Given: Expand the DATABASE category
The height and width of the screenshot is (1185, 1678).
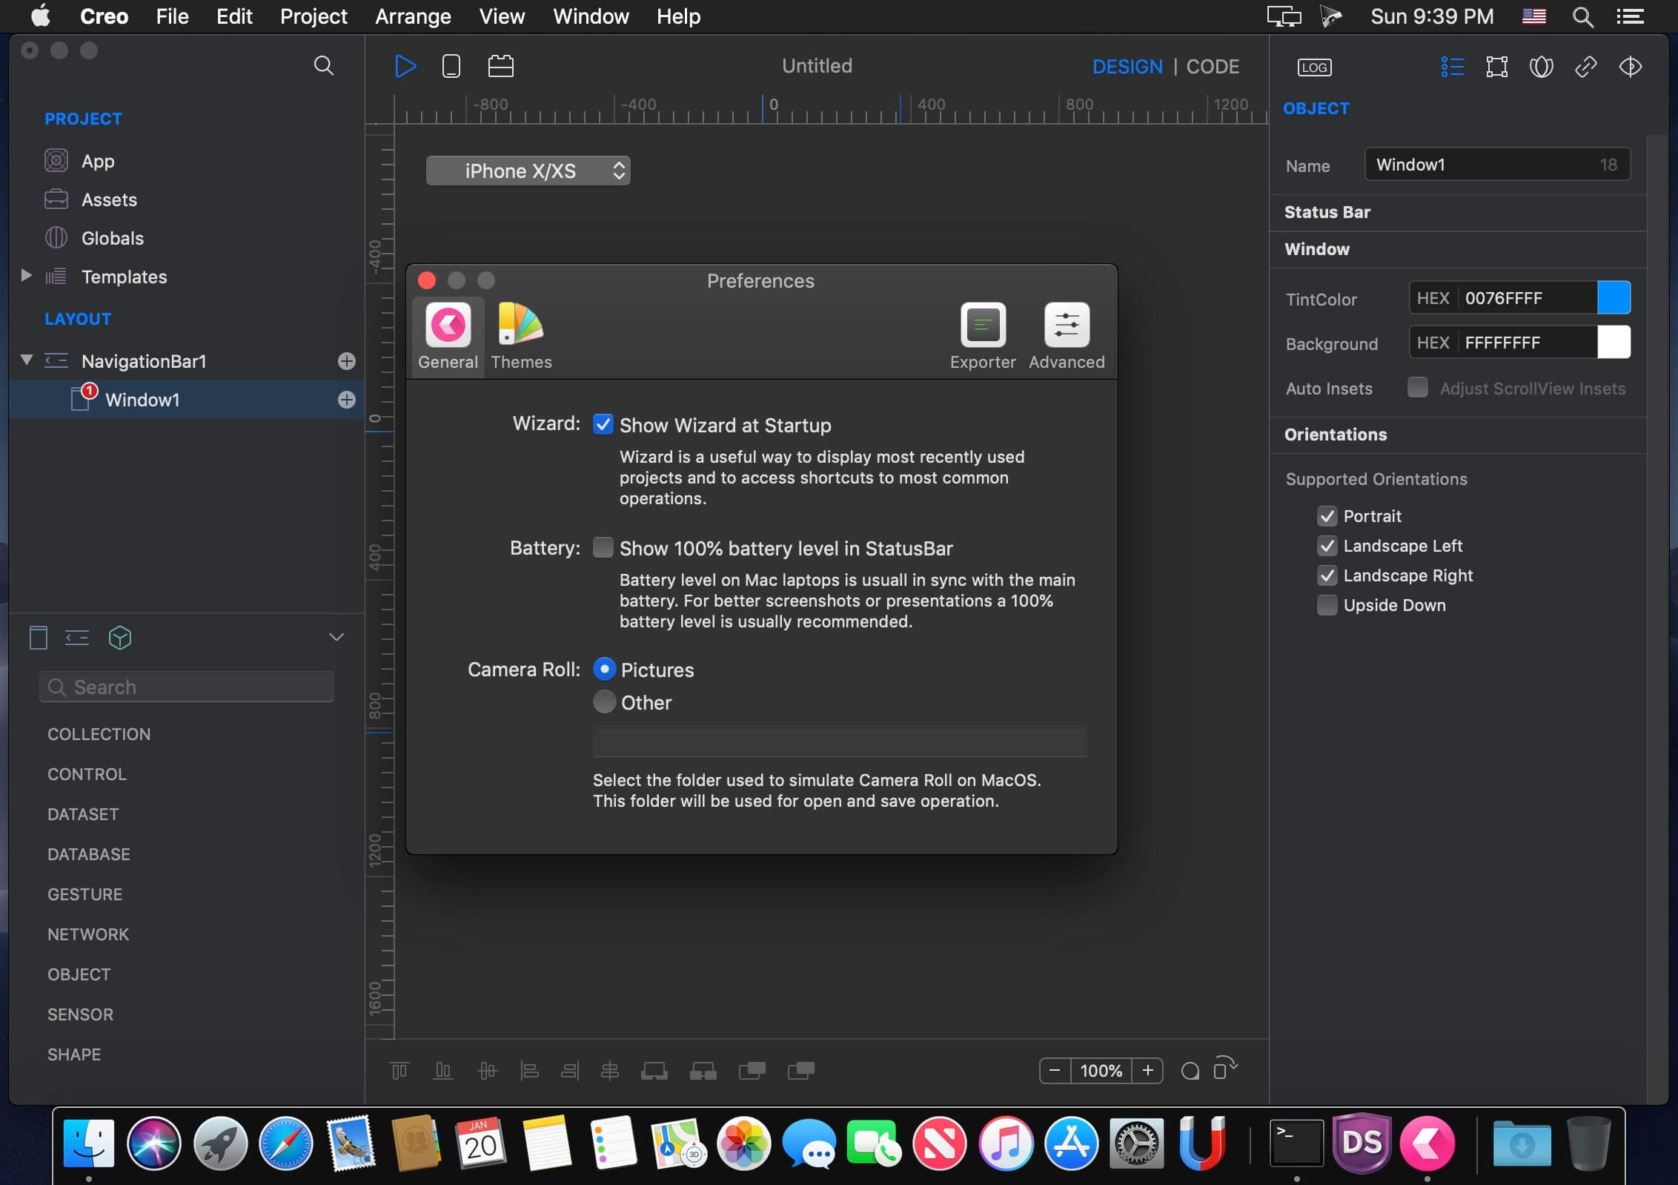Looking at the screenshot, I should tap(88, 854).
